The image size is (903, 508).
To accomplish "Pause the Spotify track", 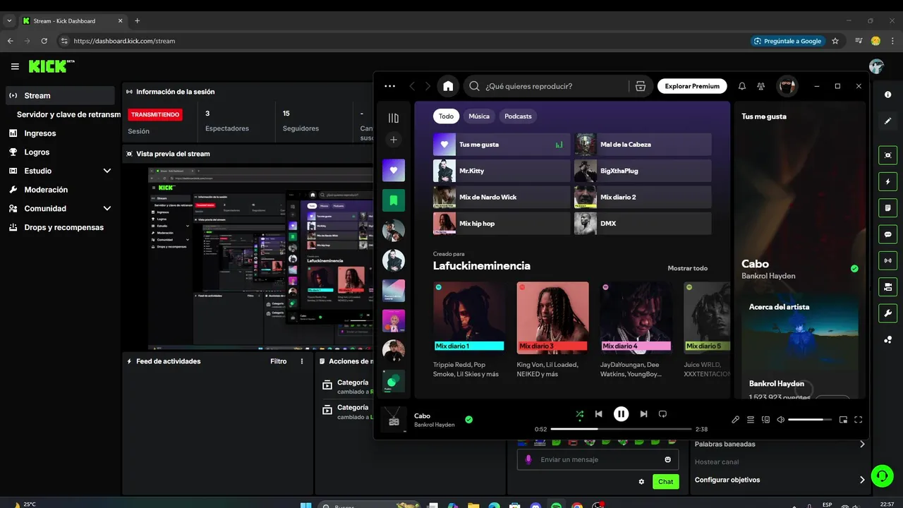I will point(621,414).
